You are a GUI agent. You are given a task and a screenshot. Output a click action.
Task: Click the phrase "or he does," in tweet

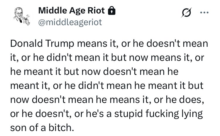(x=179, y=99)
